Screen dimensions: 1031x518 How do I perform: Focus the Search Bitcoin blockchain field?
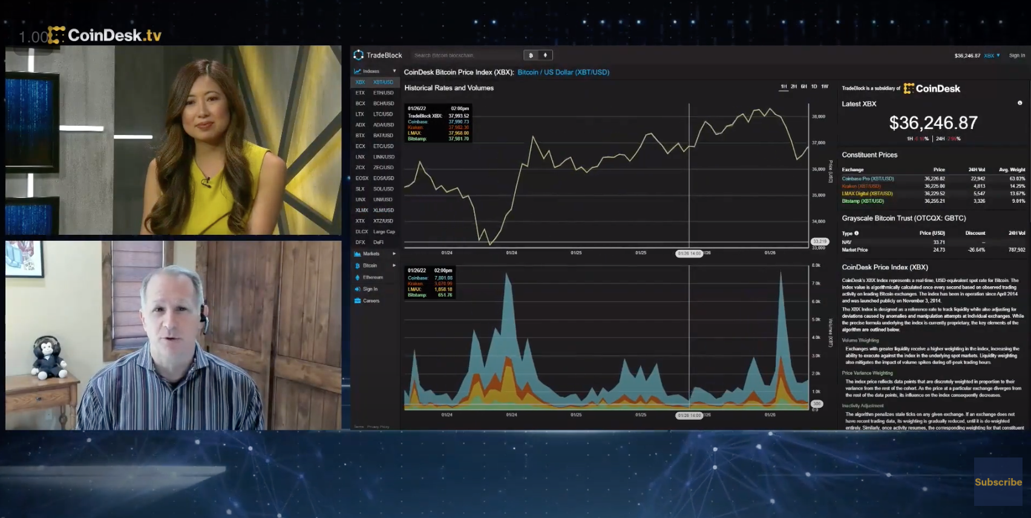click(466, 55)
